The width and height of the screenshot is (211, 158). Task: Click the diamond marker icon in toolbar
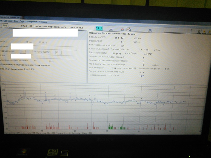point(111,29)
